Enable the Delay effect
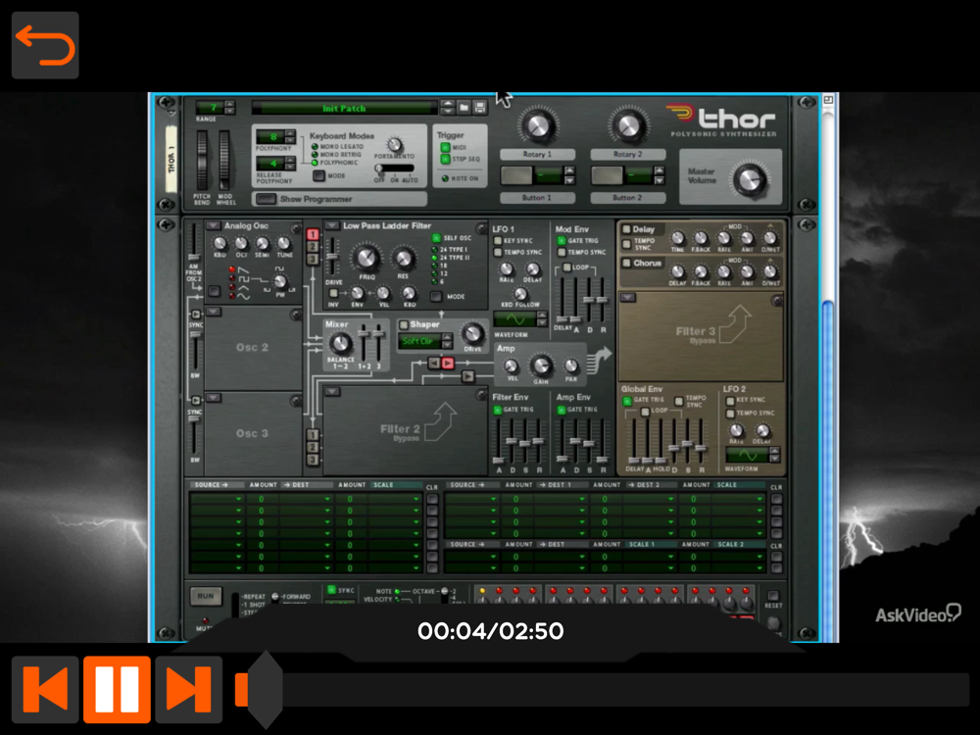This screenshot has width=980, height=735. pos(626,229)
